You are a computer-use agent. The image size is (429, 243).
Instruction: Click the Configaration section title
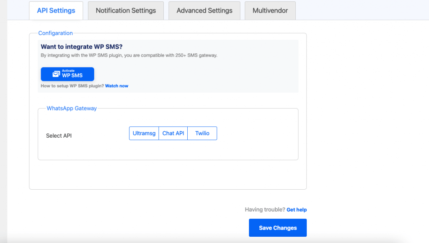[56, 33]
